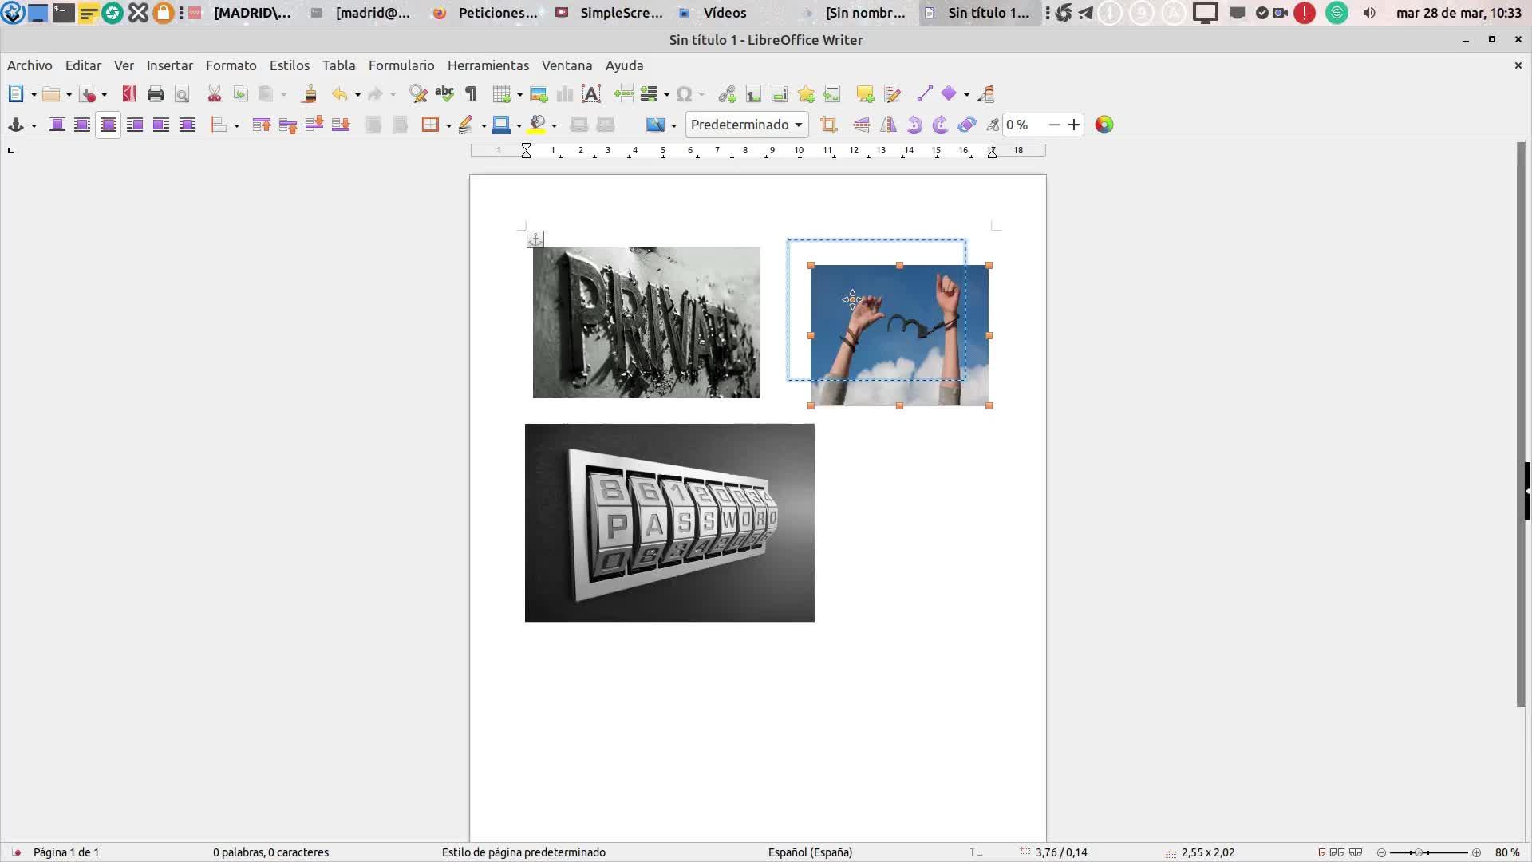This screenshot has width=1532, height=862.
Task: Click the Rotate 90° left icon
Action: point(914,125)
